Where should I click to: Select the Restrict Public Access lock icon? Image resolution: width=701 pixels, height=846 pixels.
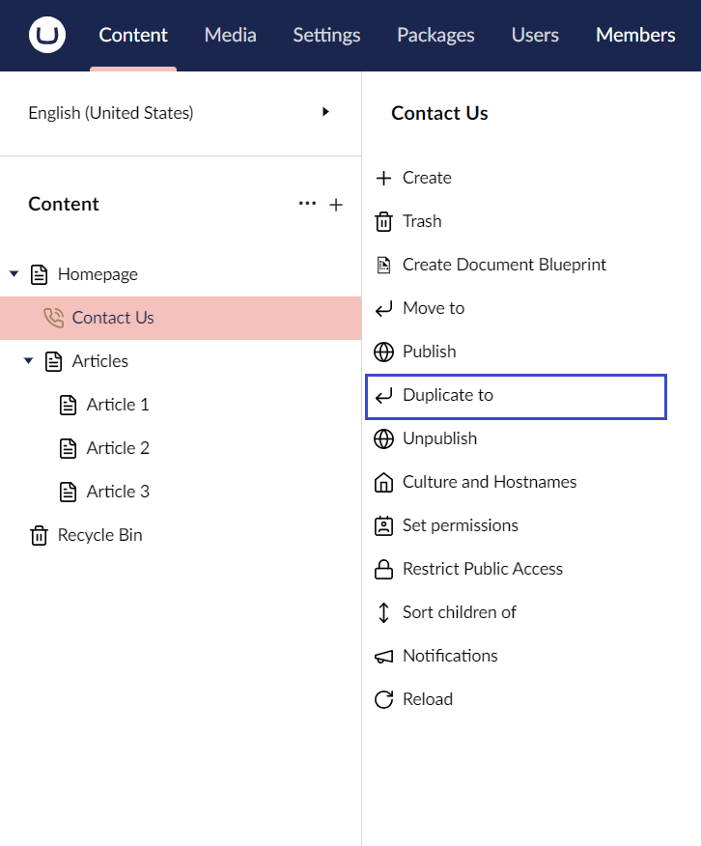point(384,569)
